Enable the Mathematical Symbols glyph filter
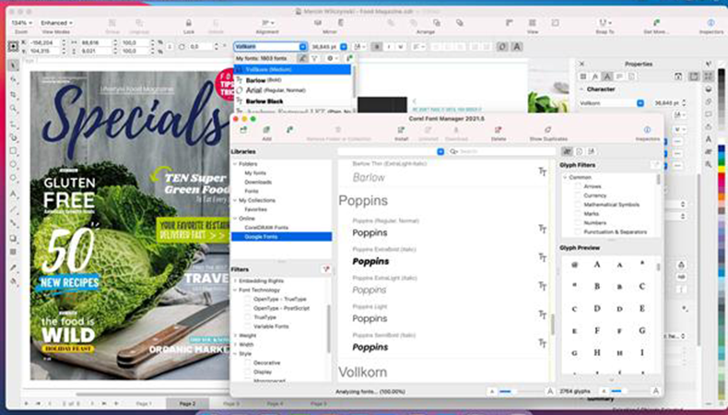This screenshot has width=728, height=415. tap(578, 205)
